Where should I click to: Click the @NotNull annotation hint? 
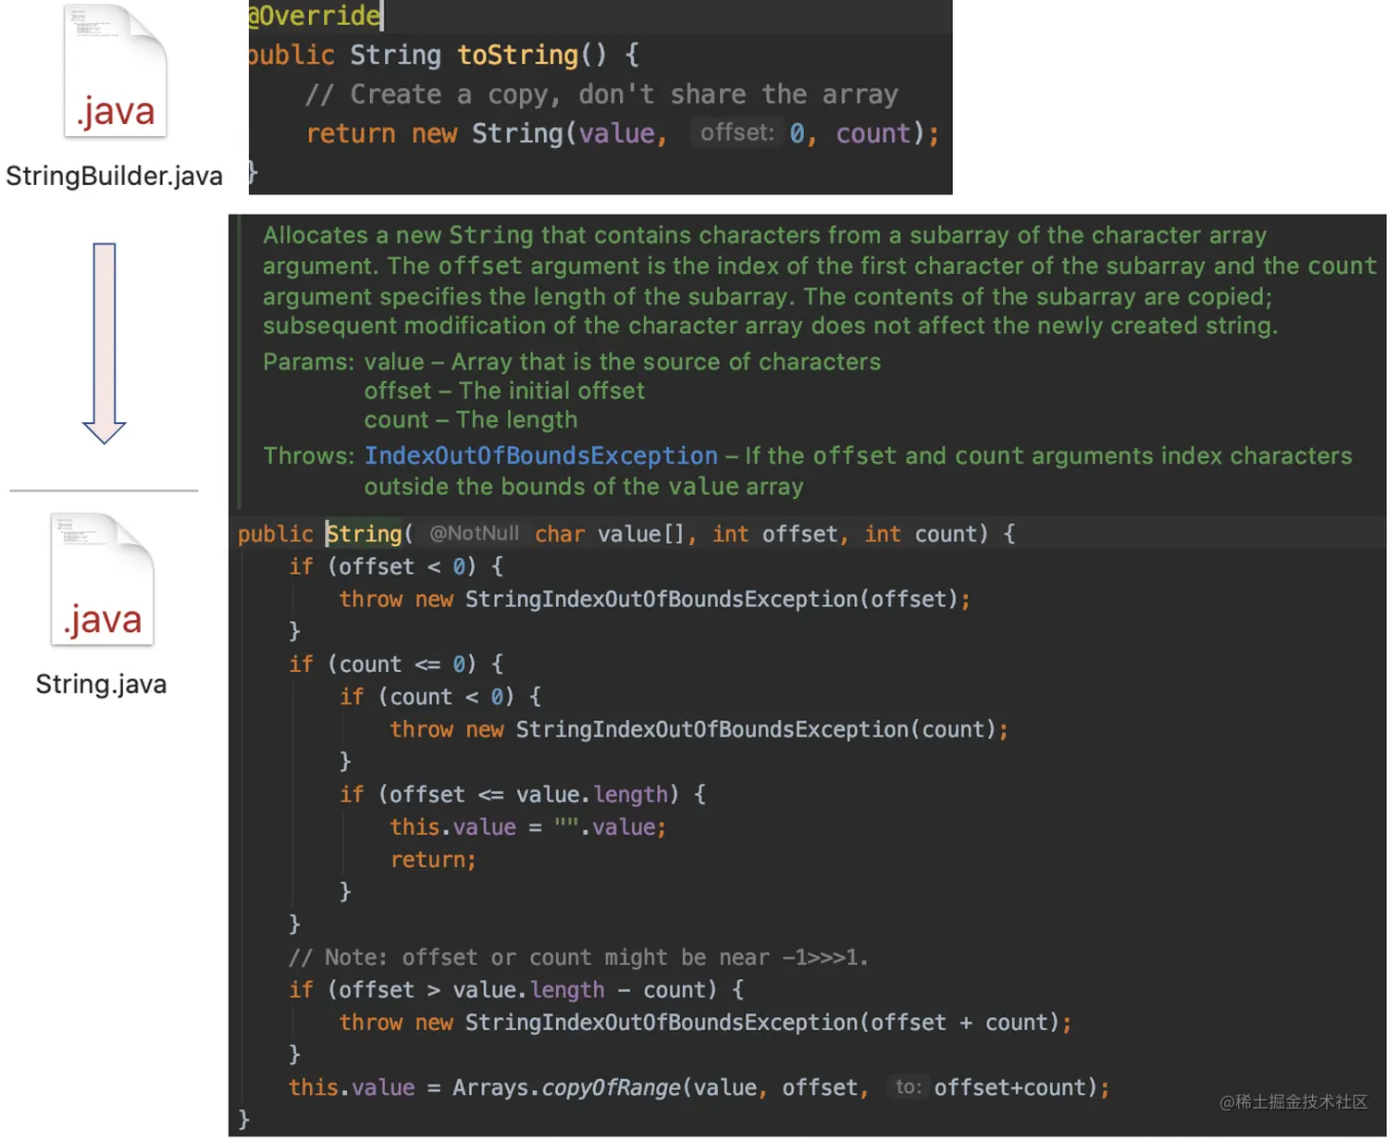[474, 533]
